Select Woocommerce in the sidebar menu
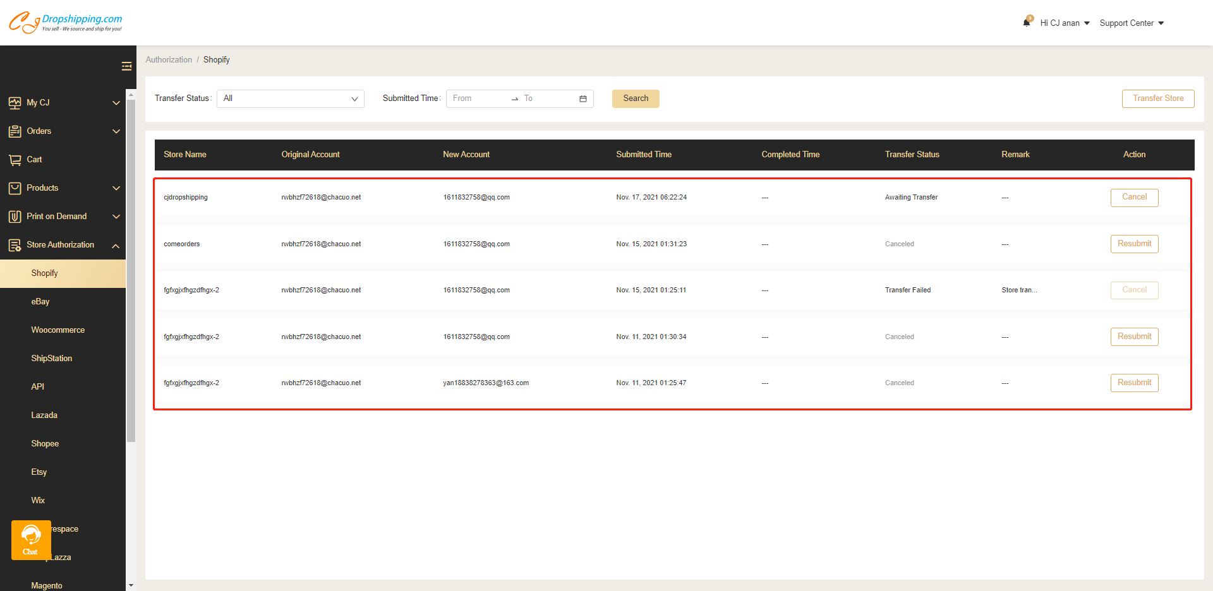Screen dimensions: 1213x591 57,330
